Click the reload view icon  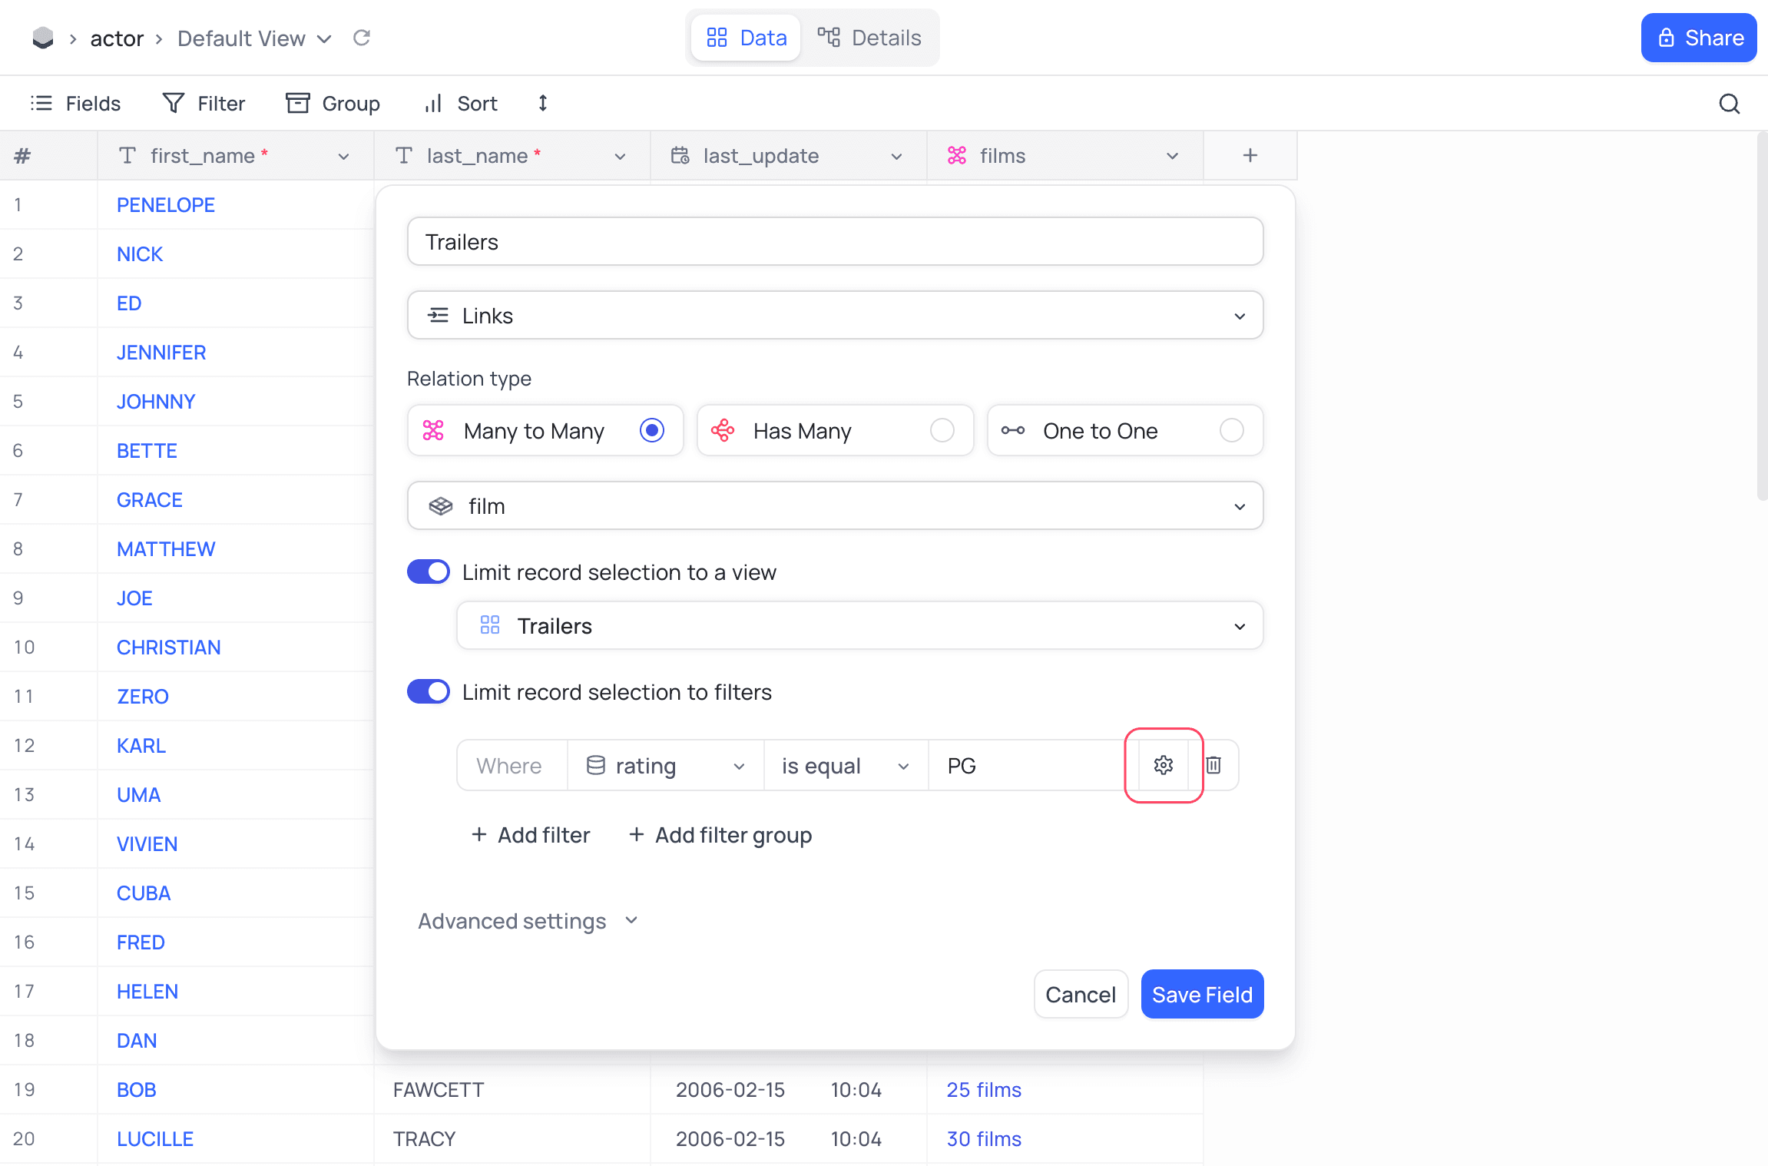[x=362, y=38]
